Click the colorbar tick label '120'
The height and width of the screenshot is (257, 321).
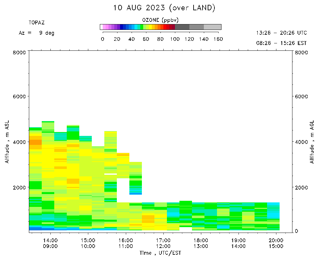[x=189, y=39]
